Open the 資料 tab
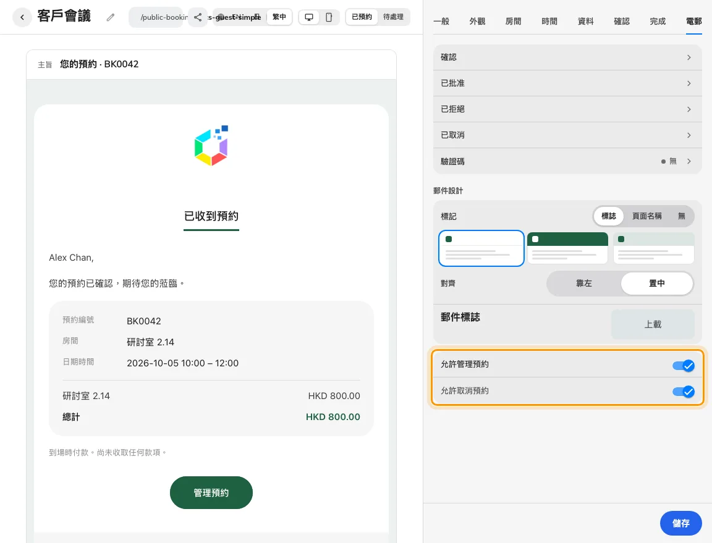Viewport: 712px width, 543px height. click(585, 22)
